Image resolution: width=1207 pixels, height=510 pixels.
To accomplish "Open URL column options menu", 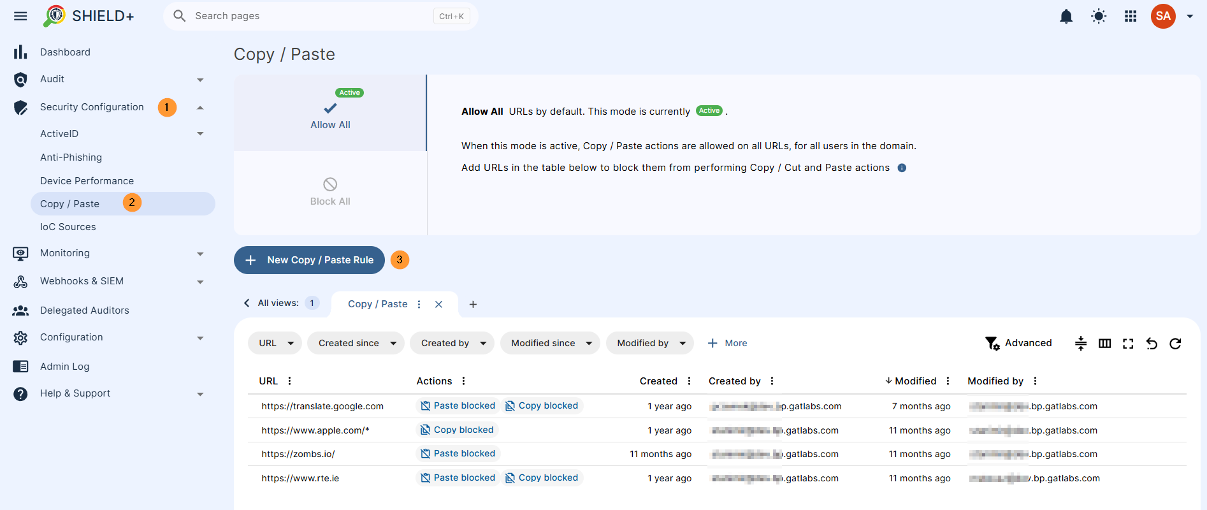I will (x=289, y=381).
